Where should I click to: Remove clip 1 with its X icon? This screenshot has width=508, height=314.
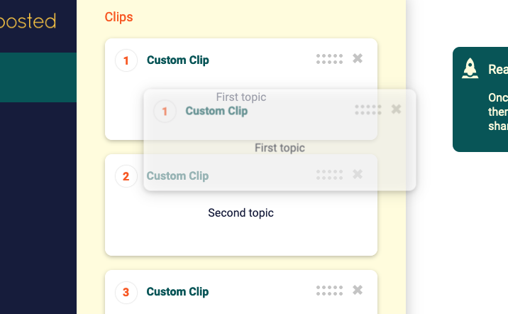click(358, 59)
